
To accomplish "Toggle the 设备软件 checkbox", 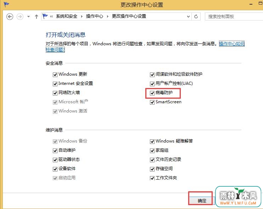I will pyautogui.click(x=55, y=169).
